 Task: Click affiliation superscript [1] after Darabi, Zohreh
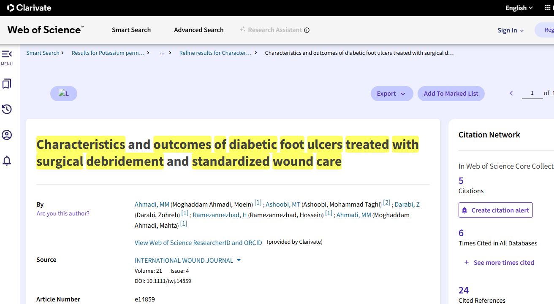tap(185, 213)
